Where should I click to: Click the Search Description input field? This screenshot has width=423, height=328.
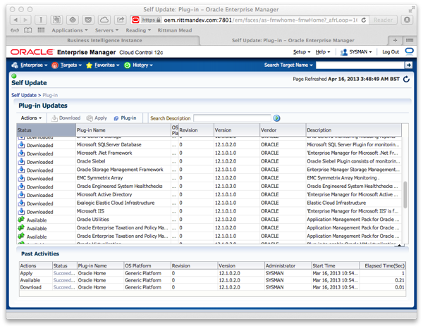pyautogui.click(x=232, y=118)
